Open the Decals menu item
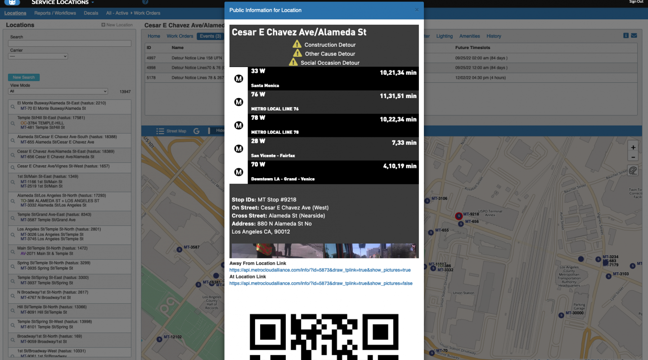Image resolution: width=648 pixels, height=360 pixels. pyautogui.click(x=91, y=13)
